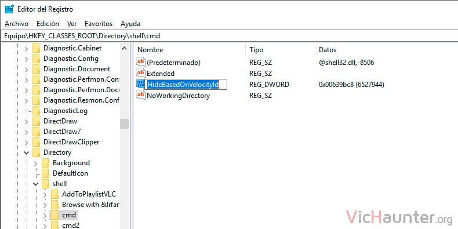The height and width of the screenshot is (229, 458).
Task: Click the 0x00639bc8 (6527944) data cell
Action: pyautogui.click(x=351, y=85)
